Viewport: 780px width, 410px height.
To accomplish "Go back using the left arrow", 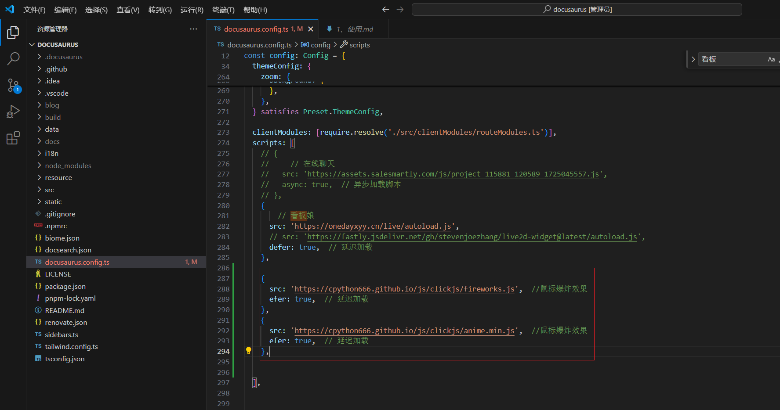I will click(385, 9).
